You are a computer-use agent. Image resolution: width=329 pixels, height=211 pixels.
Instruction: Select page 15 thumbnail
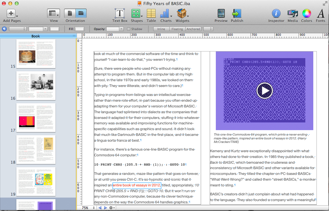pyautogui.click(x=36, y=53)
